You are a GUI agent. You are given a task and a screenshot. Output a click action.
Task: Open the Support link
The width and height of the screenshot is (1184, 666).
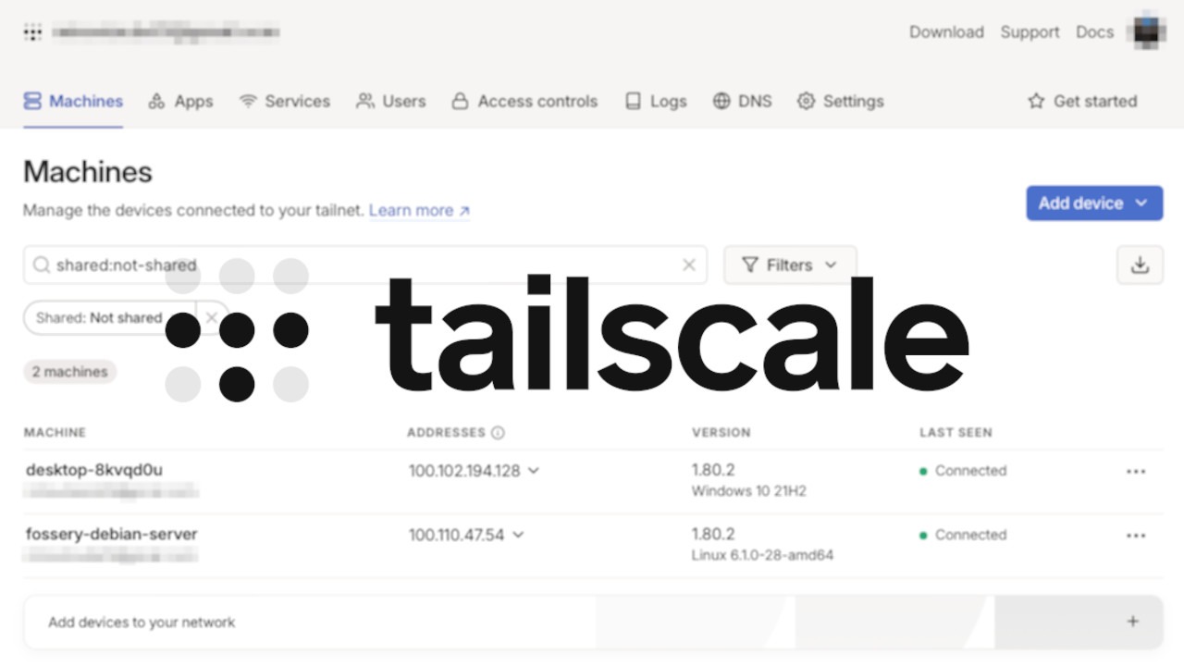1030,32
